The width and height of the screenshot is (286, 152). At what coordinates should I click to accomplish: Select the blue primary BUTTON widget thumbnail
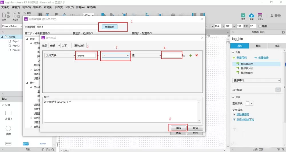26,144
